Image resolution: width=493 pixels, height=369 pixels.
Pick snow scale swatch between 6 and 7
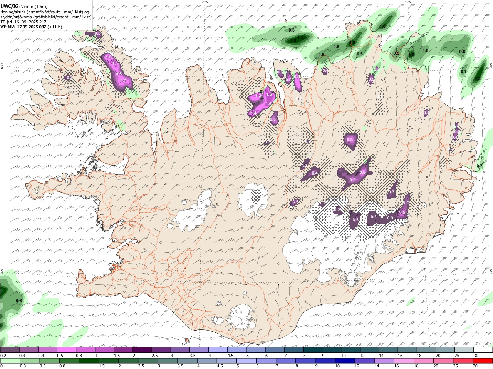(275, 350)
